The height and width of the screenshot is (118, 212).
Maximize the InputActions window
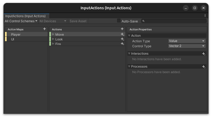[195, 8]
